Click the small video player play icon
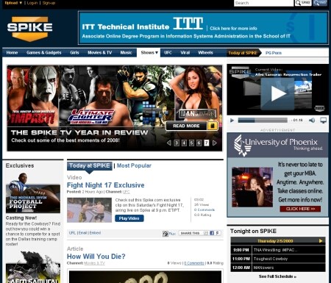This screenshot has height=283, width=331. 232,121
